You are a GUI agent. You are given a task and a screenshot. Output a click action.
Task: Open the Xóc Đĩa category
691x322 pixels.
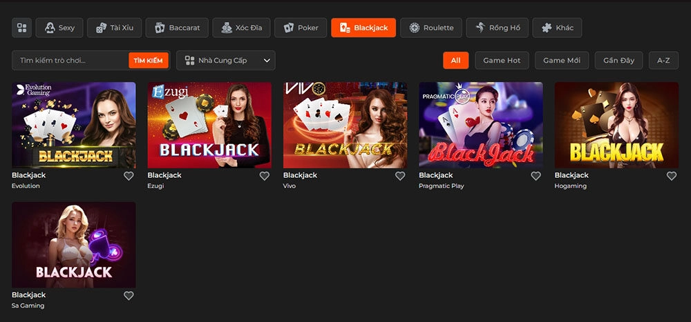240,28
